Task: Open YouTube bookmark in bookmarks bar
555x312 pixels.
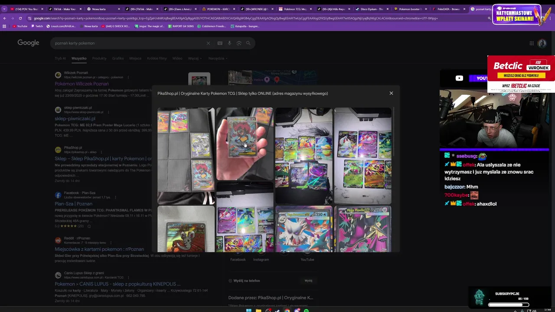Action: click(20, 26)
